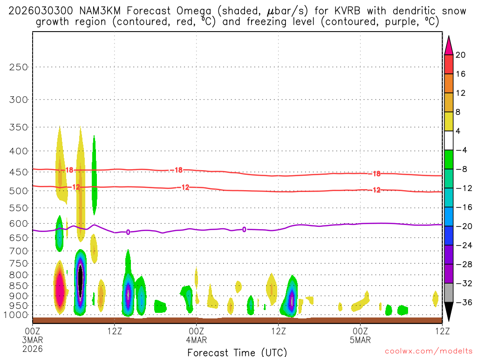Click the 950 pressure axis label
The width and height of the screenshot is (477, 357).
[19, 306]
